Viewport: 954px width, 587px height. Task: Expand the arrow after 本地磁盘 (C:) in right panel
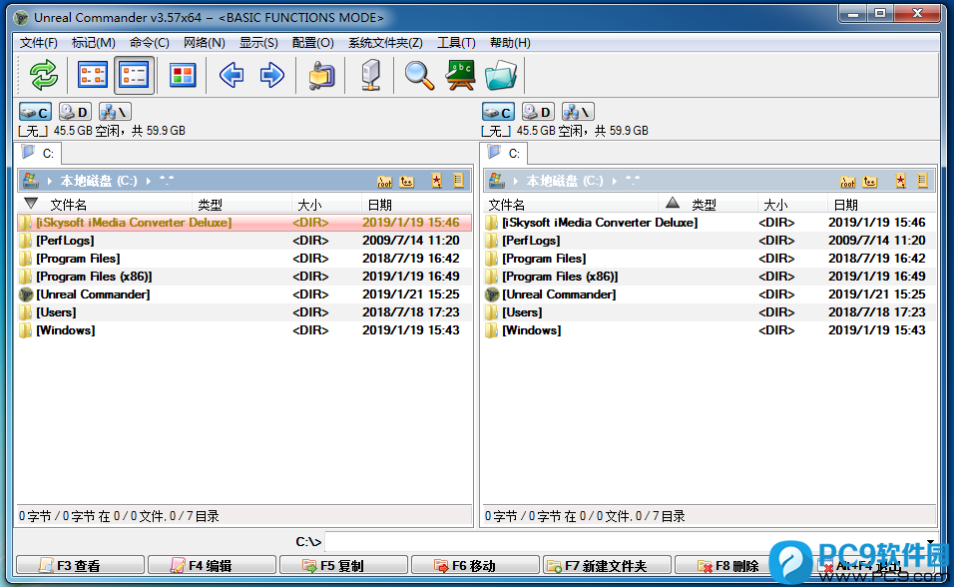pos(615,182)
